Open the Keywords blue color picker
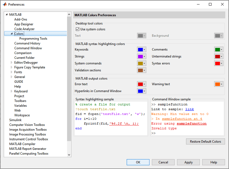 [x=142, y=50]
